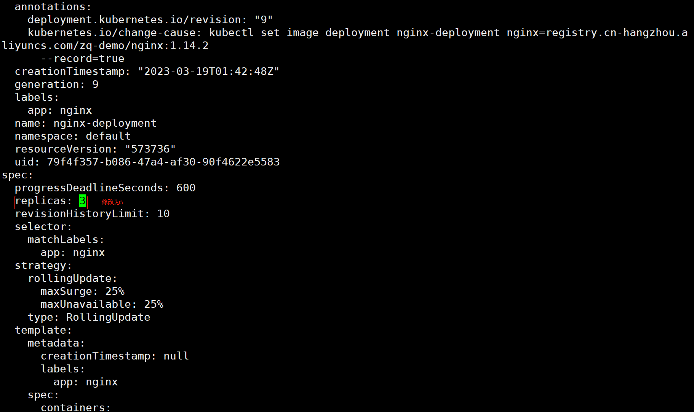Click the generation value 9
Image resolution: width=694 pixels, height=412 pixels.
click(95, 84)
